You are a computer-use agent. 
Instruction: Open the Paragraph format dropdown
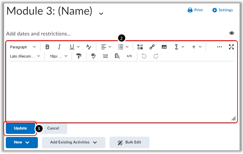pyautogui.click(x=23, y=47)
